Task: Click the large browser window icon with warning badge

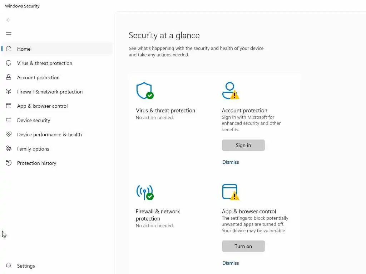Action: (231, 192)
